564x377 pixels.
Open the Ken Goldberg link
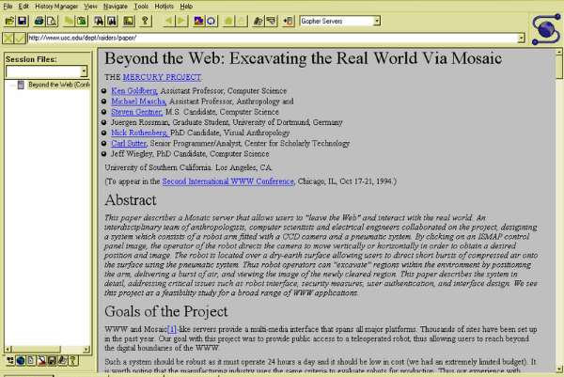[x=134, y=90]
